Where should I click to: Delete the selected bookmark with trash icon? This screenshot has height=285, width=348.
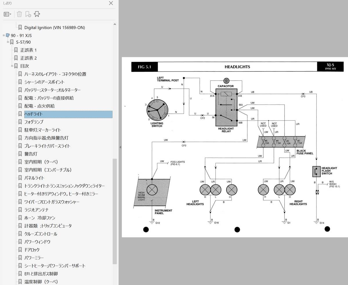tap(19, 14)
